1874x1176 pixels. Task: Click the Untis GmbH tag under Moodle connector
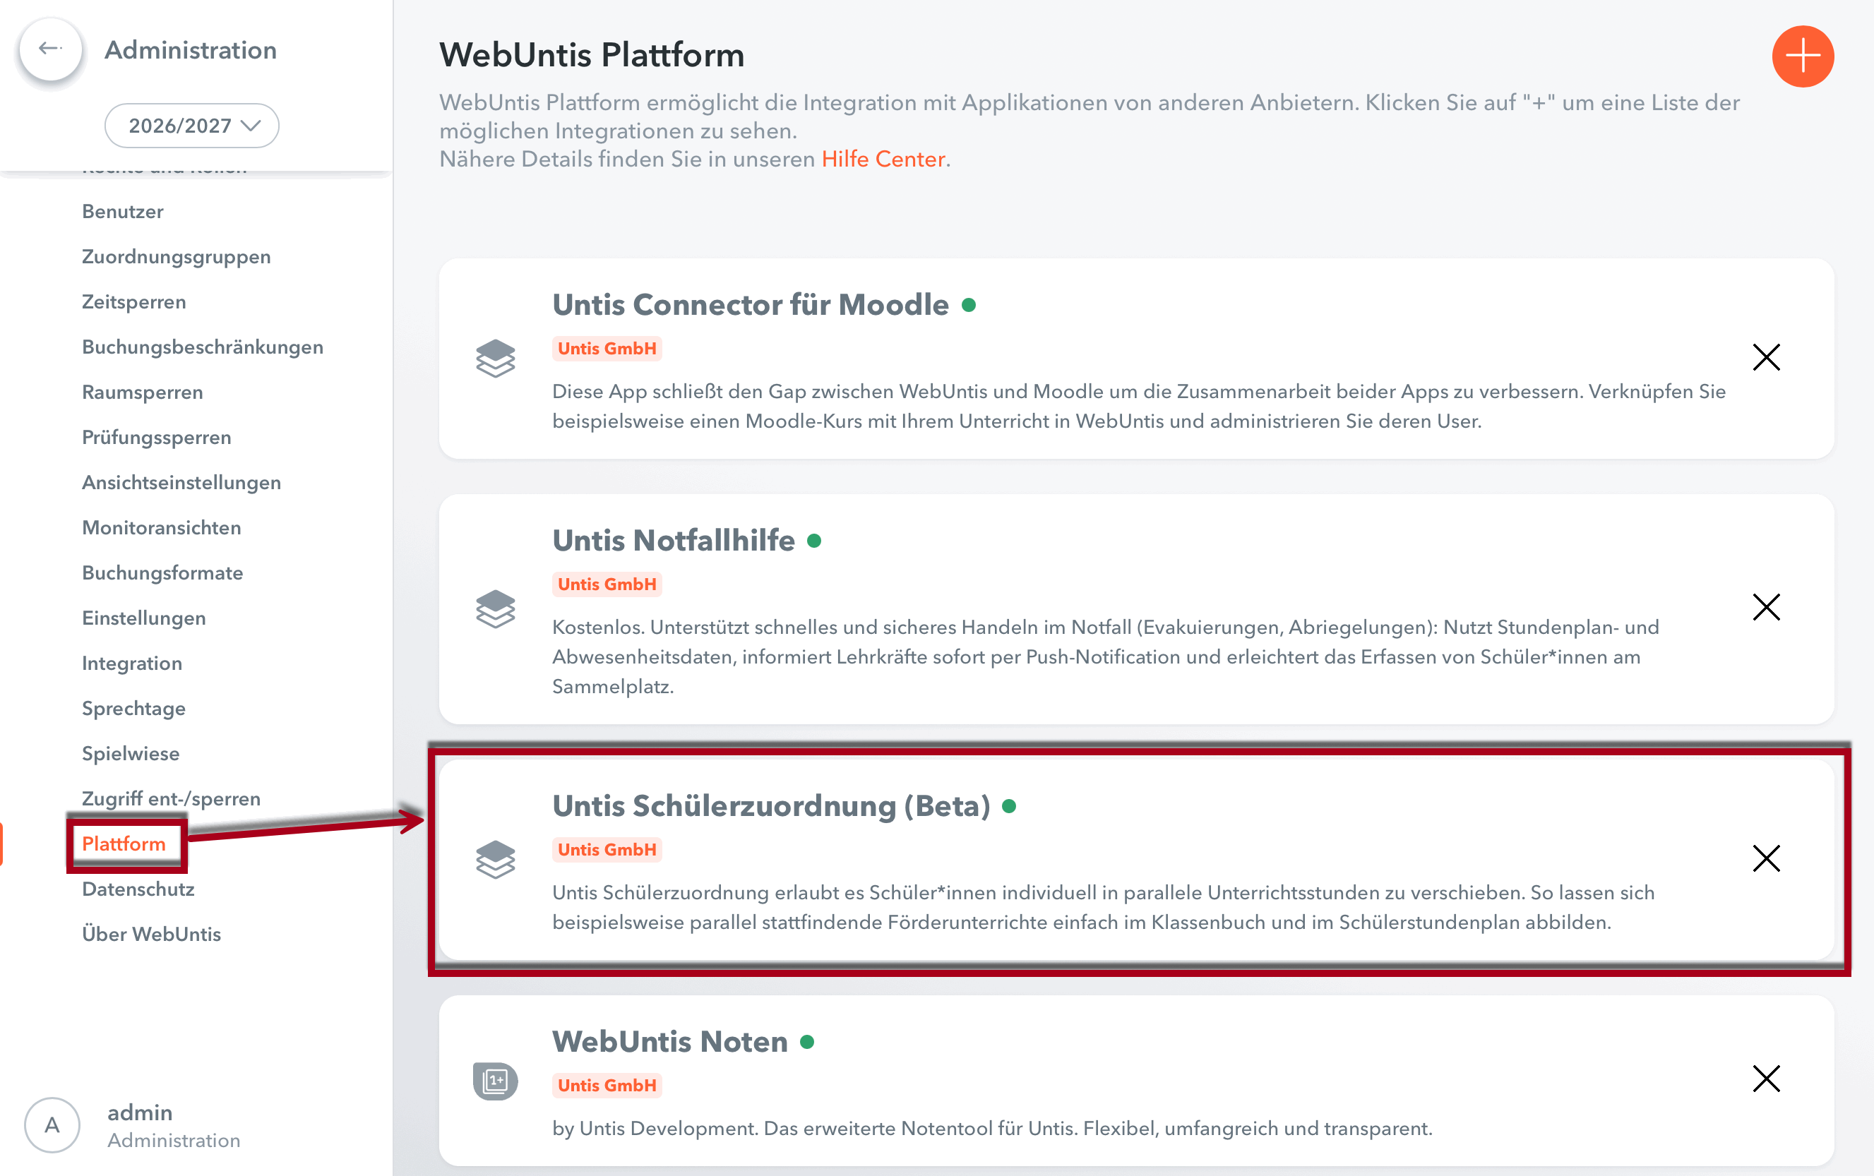coord(607,349)
